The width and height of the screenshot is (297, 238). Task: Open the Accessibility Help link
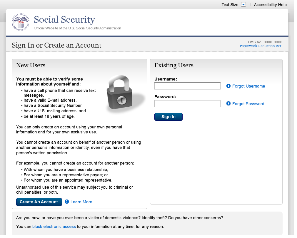[270, 5]
